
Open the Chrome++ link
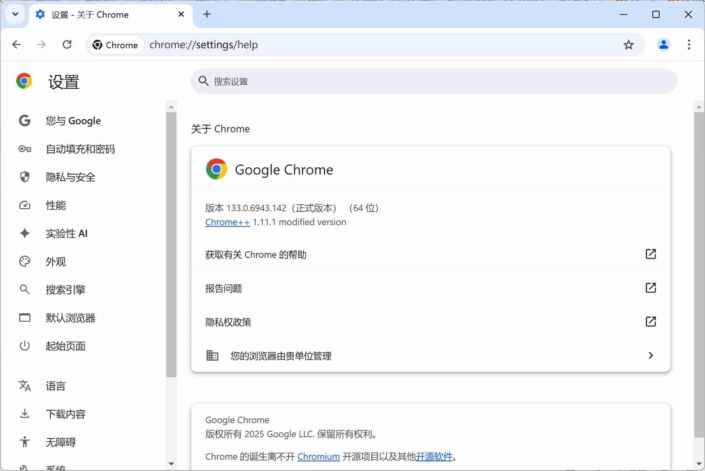[x=227, y=222]
